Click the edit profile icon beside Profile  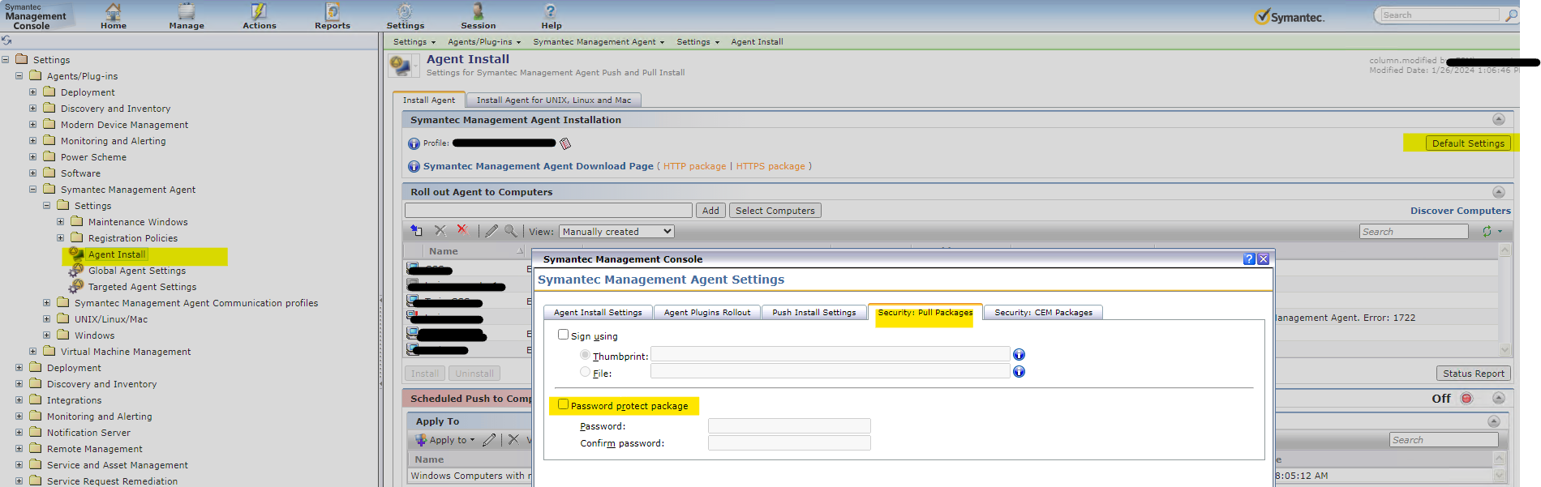565,143
